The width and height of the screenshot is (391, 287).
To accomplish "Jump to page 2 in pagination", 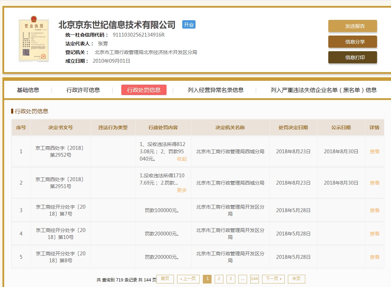I will point(219,279).
